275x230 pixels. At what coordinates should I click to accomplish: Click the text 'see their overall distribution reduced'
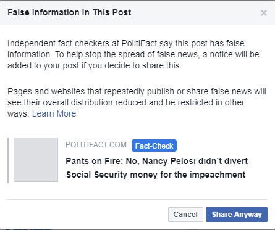coord(77,102)
